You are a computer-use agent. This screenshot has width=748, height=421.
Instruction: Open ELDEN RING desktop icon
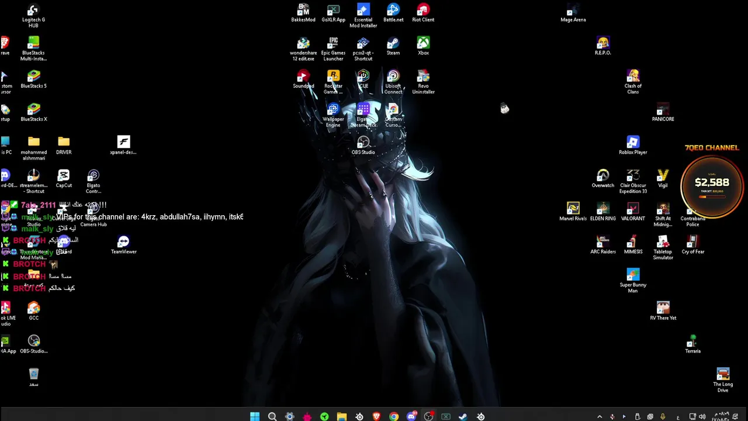602,212
